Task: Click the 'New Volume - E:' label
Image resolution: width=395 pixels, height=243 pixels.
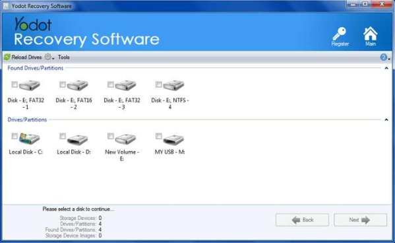Action: (x=122, y=155)
